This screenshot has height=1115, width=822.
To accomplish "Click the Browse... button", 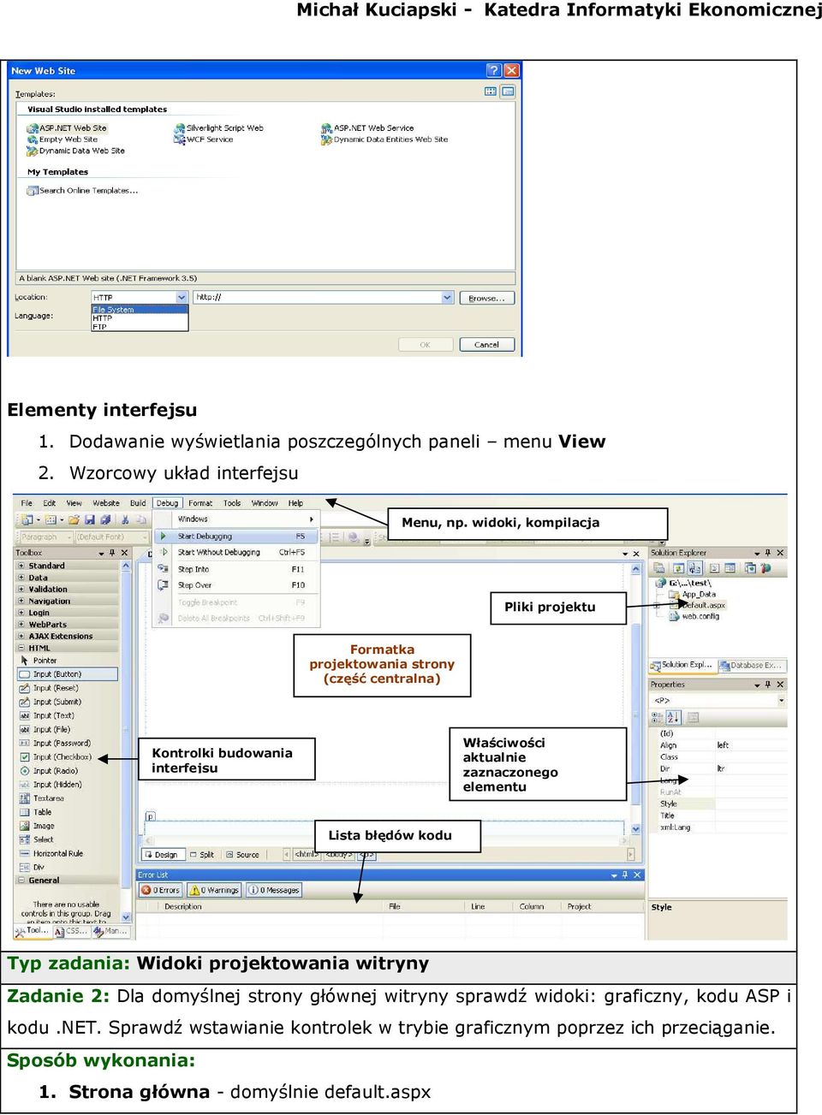I will pyautogui.click(x=487, y=298).
